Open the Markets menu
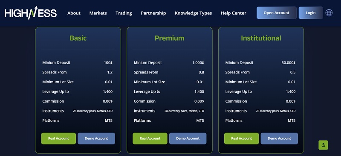341x156 pixels. click(x=98, y=13)
